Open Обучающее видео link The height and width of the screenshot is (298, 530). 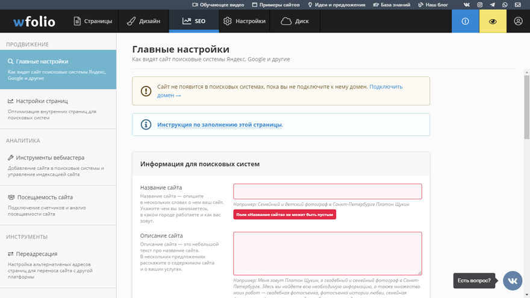pos(218,5)
